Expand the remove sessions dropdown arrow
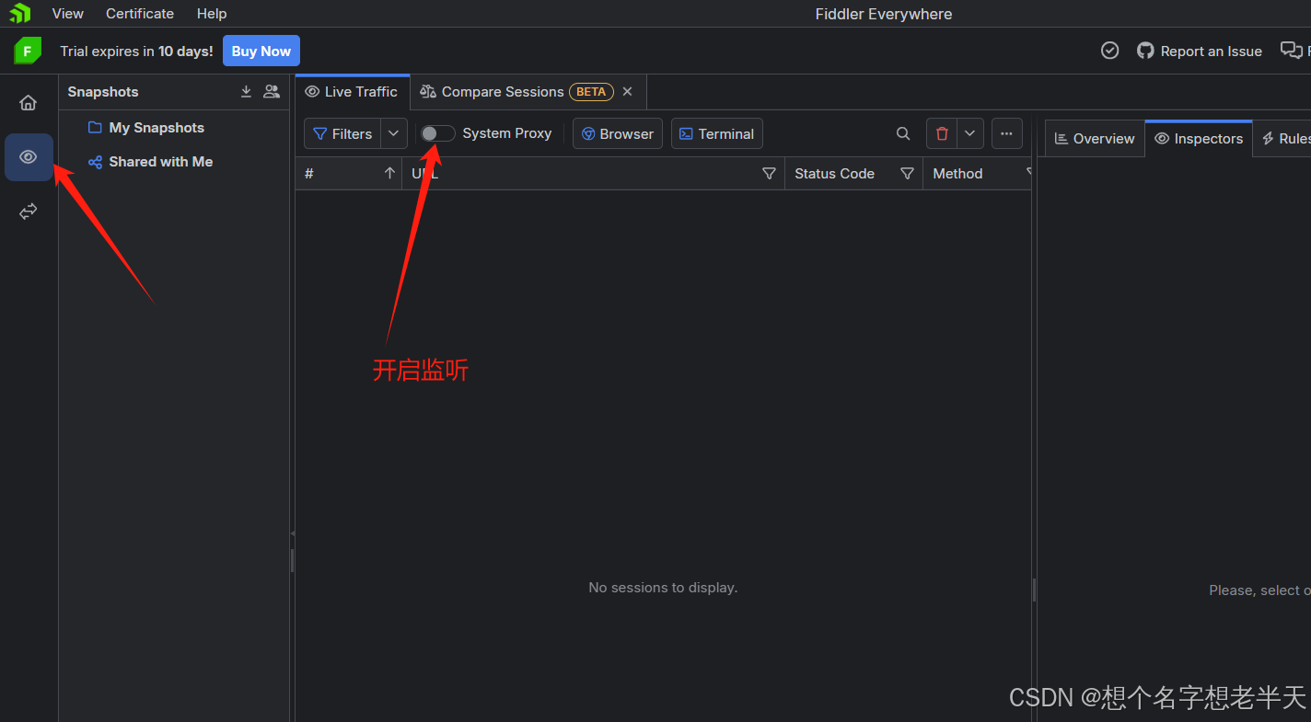 (970, 134)
